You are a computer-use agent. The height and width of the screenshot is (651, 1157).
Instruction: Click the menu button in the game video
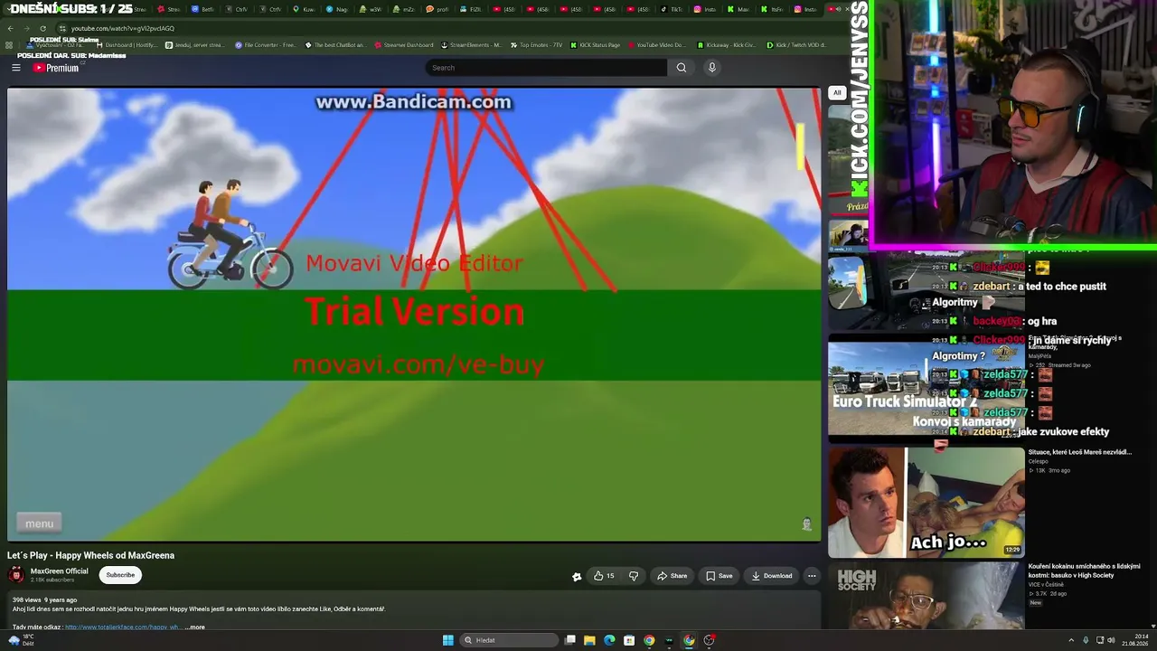click(39, 524)
